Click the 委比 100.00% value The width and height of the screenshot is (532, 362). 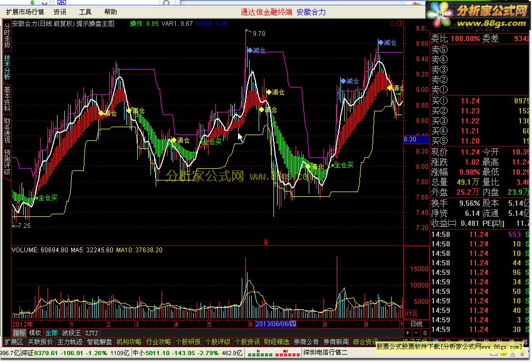[465, 39]
